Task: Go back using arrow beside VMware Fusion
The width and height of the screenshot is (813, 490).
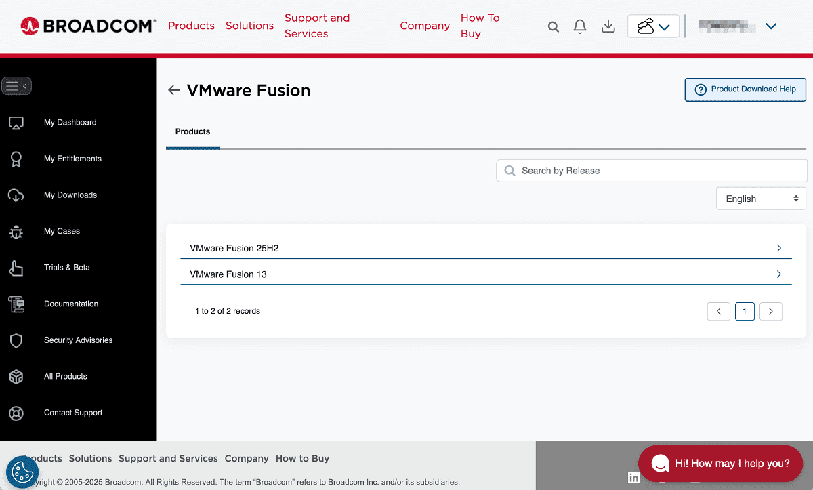Action: click(174, 90)
